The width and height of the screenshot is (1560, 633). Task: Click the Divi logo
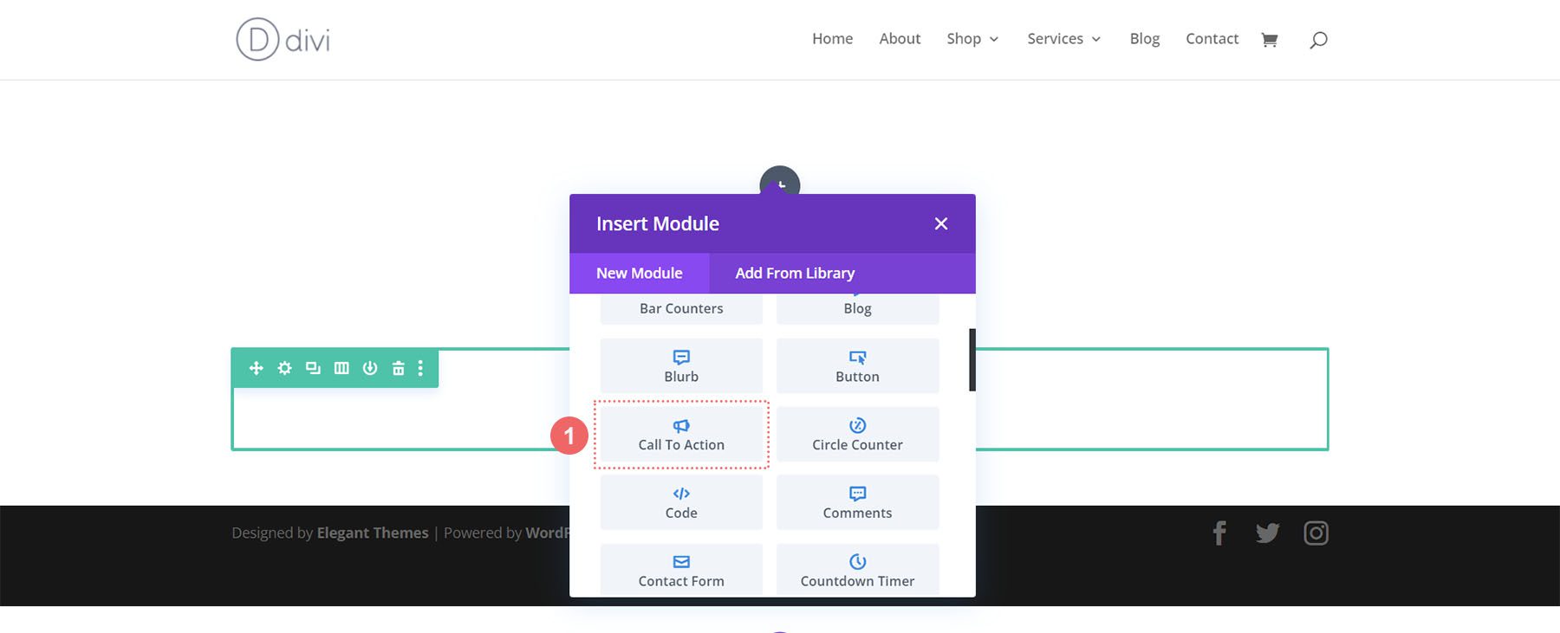pos(283,40)
